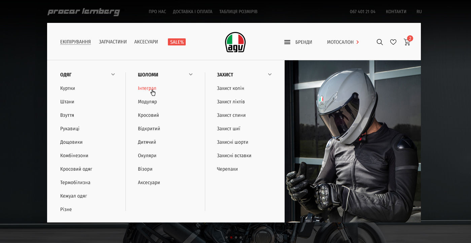Select the active red slider dot
The width and height of the screenshot is (471, 243).
(231, 237)
